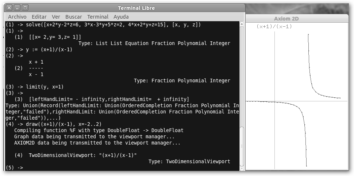Expand the Ver menu
Image resolution: width=354 pixels, height=176 pixels.
[x=56, y=17]
